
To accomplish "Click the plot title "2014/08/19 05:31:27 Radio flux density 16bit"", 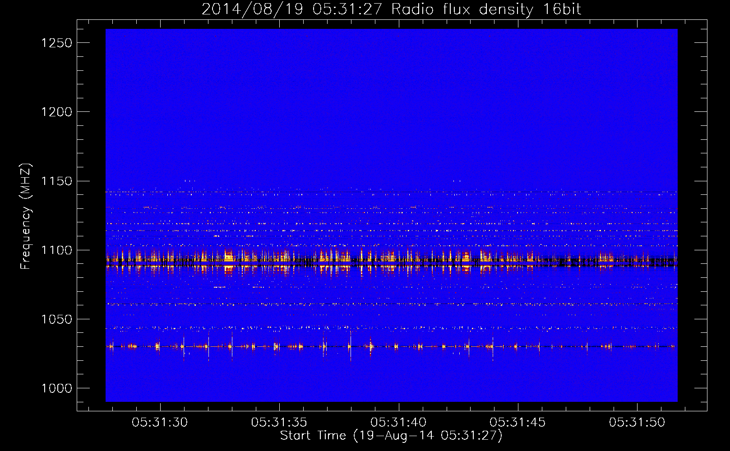I will coord(391,9).
